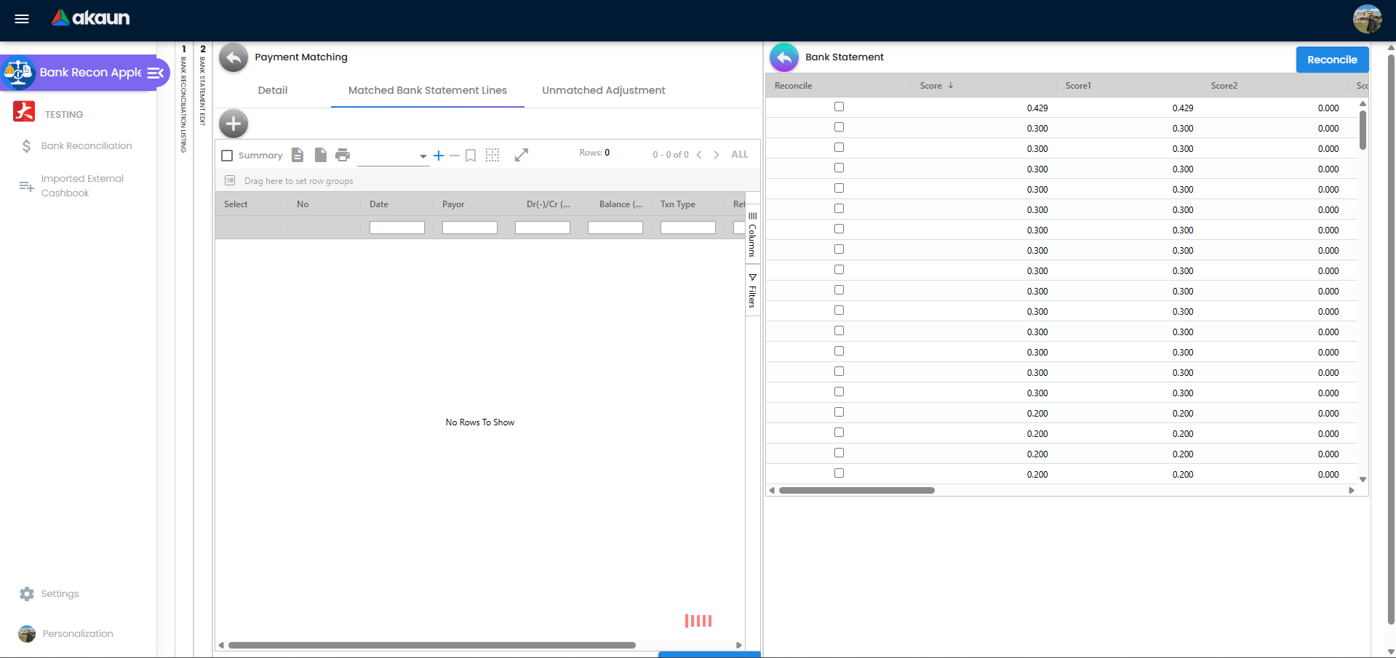Sort by the Date column header
Image resolution: width=1396 pixels, height=658 pixels.
pos(379,204)
